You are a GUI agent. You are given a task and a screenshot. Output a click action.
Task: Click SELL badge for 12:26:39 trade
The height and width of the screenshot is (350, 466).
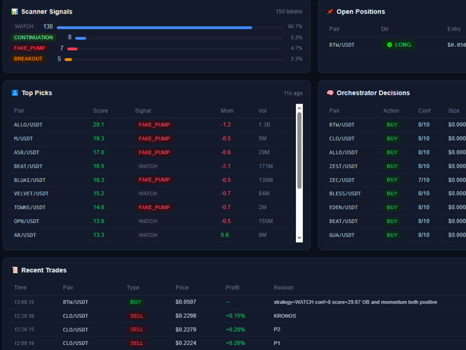137,316
